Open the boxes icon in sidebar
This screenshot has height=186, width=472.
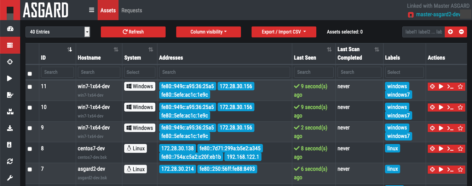click(10, 112)
